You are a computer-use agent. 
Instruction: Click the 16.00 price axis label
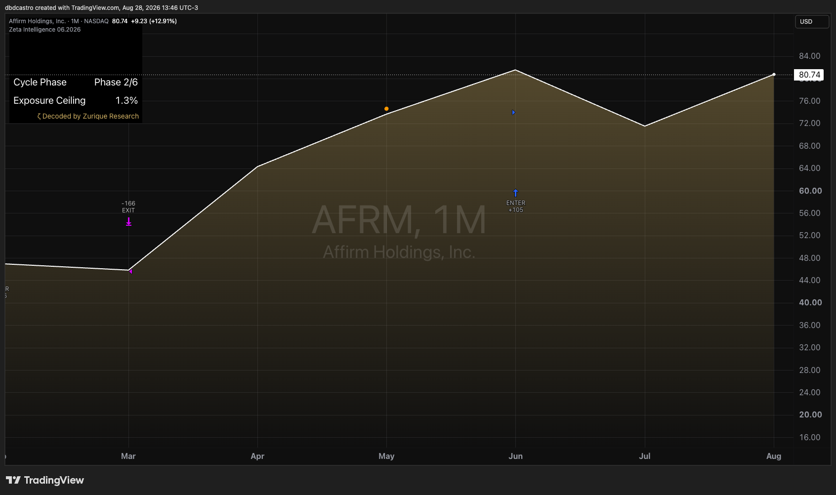point(810,437)
